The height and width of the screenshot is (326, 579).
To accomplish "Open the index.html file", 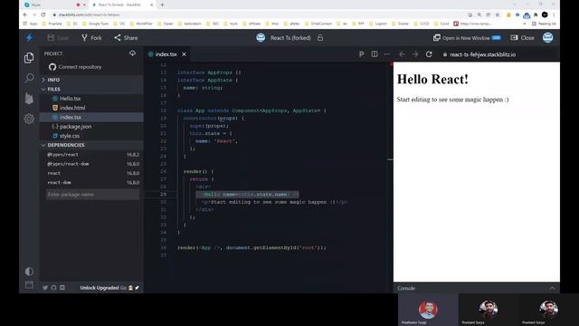I will 91,108.
